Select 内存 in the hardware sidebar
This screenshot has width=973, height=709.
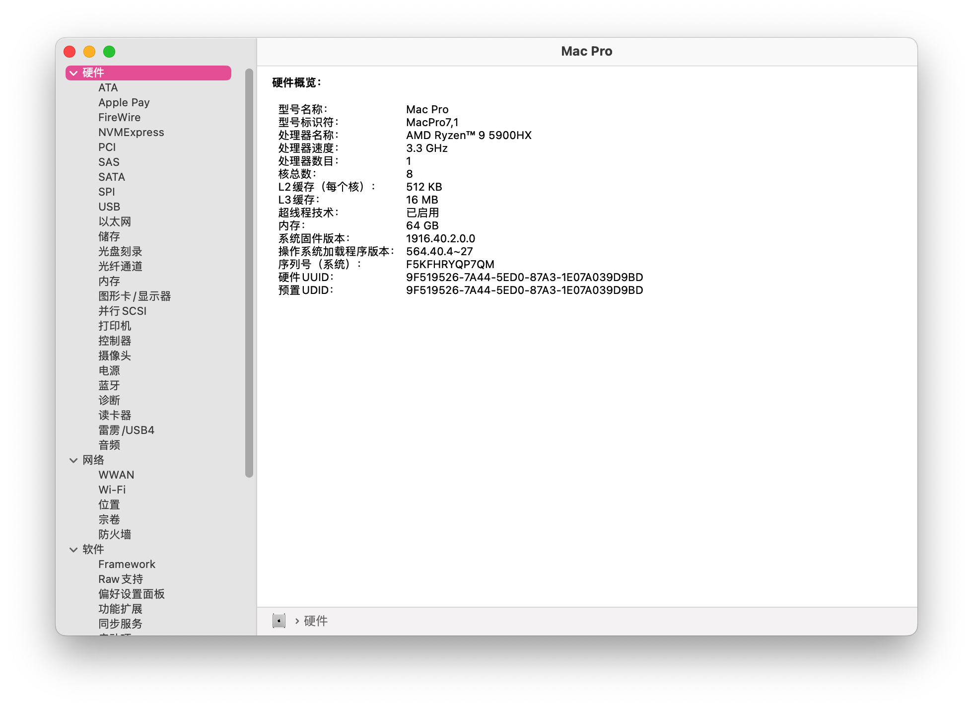pyautogui.click(x=109, y=282)
